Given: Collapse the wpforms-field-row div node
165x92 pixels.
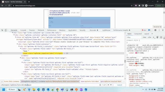Looking at the screenshot, I should click(x=21, y=58).
